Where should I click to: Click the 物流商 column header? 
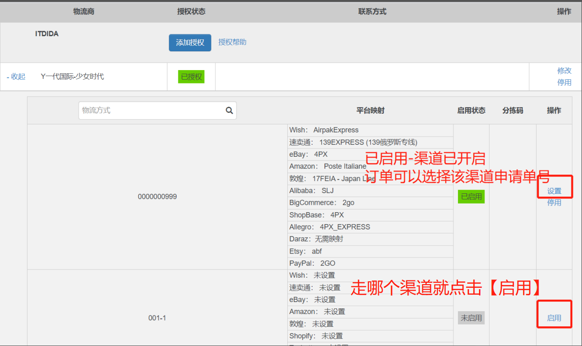click(84, 11)
